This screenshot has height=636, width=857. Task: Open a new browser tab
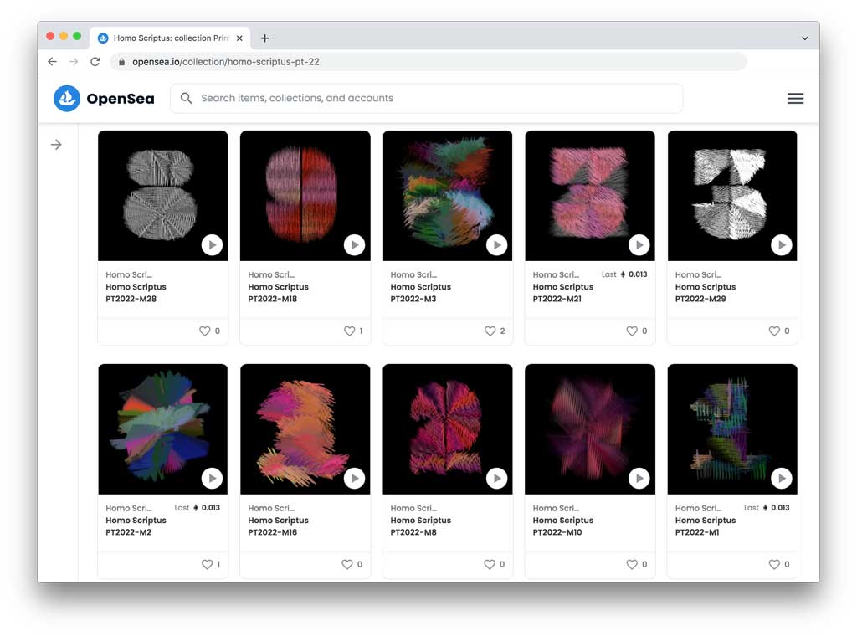click(264, 38)
